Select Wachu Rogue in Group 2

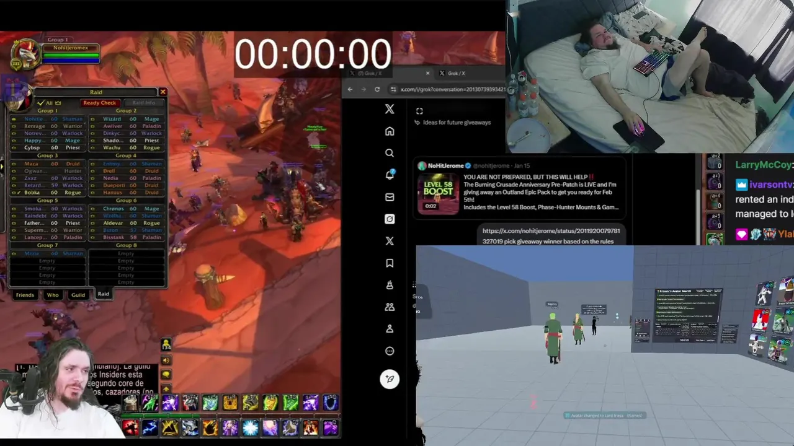click(x=126, y=148)
